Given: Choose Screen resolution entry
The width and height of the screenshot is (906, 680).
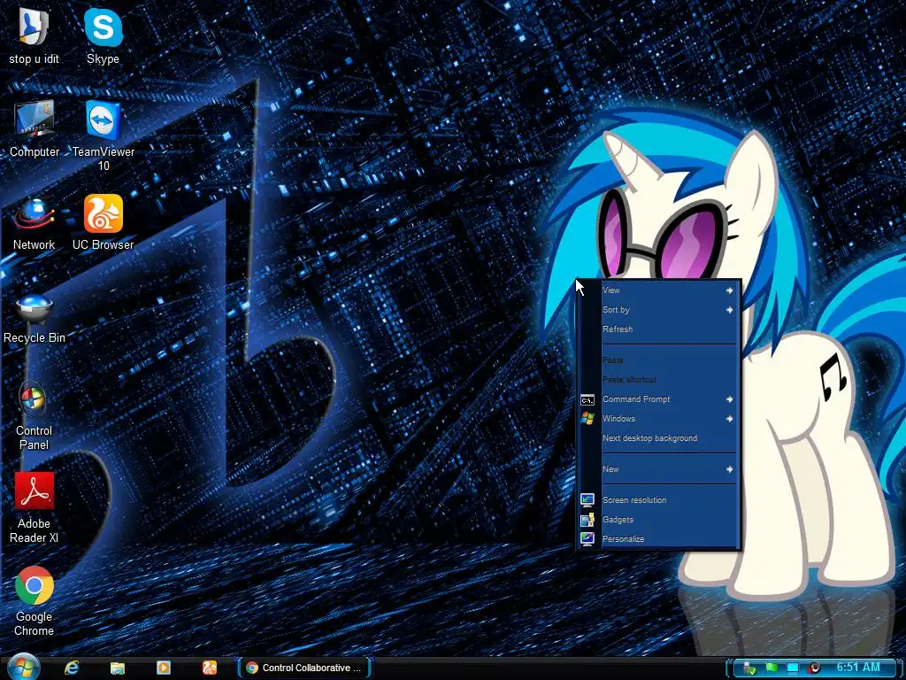Looking at the screenshot, I should coord(658,500).
